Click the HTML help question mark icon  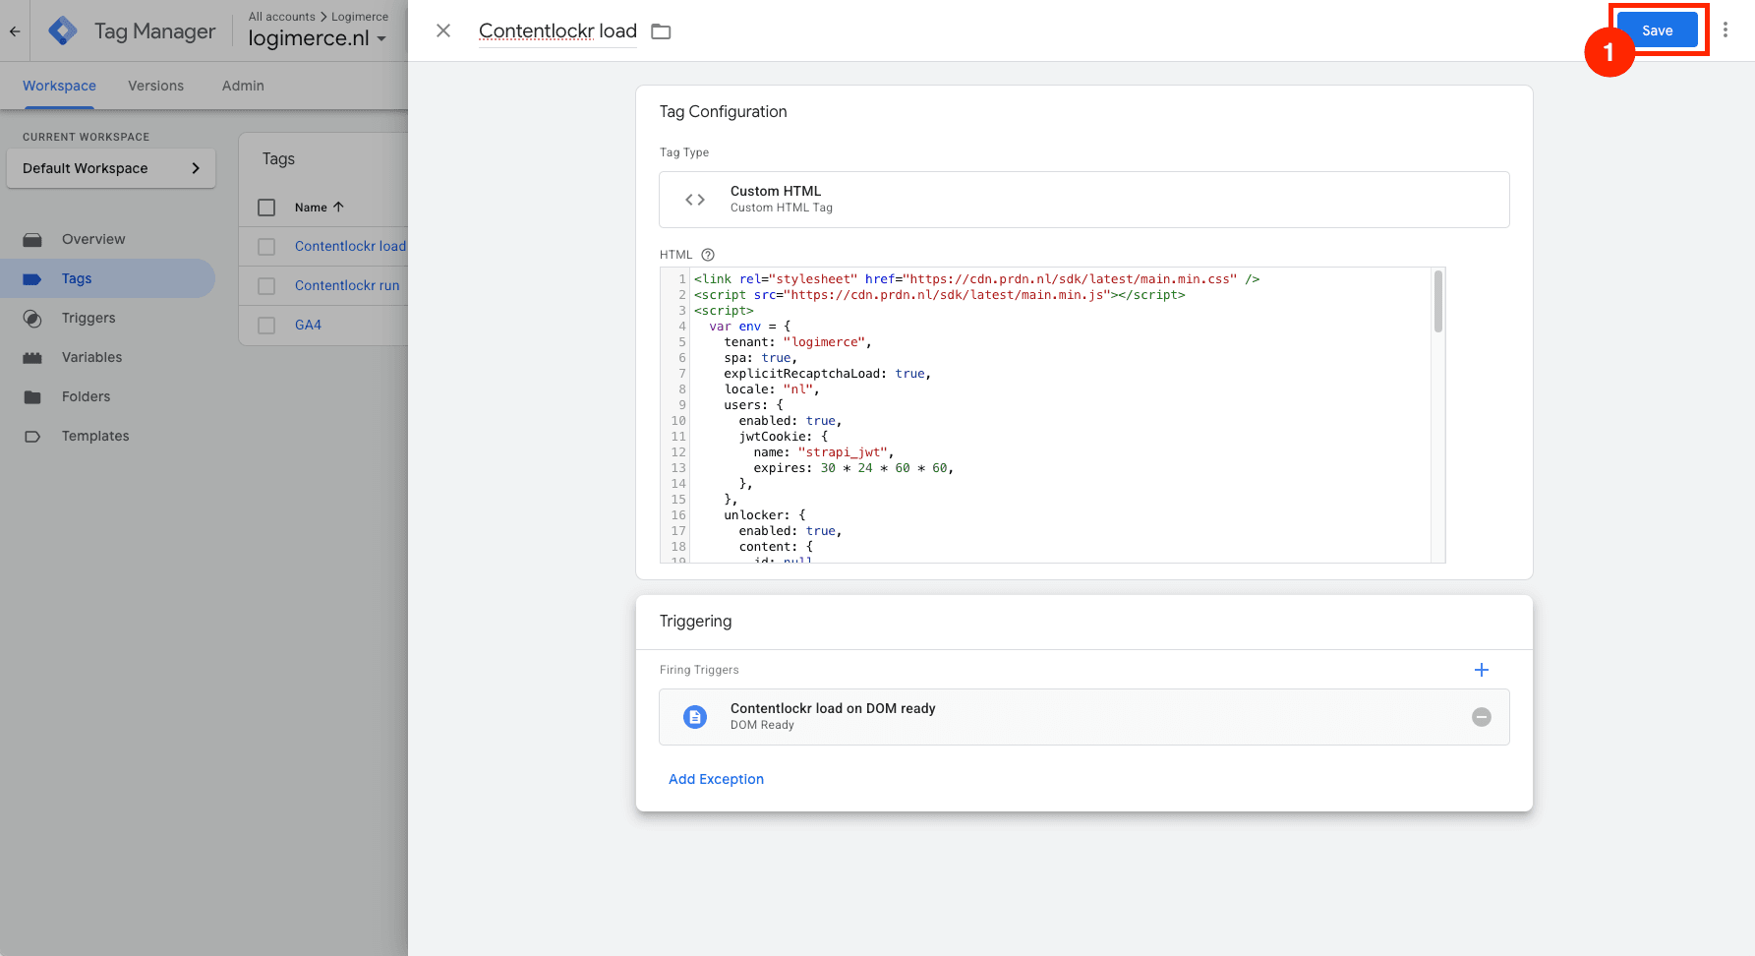708,255
